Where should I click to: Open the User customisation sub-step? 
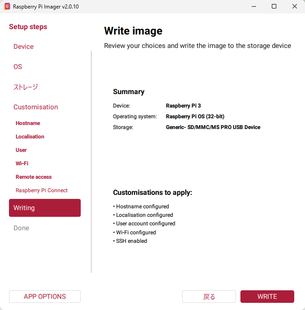pyautogui.click(x=21, y=150)
